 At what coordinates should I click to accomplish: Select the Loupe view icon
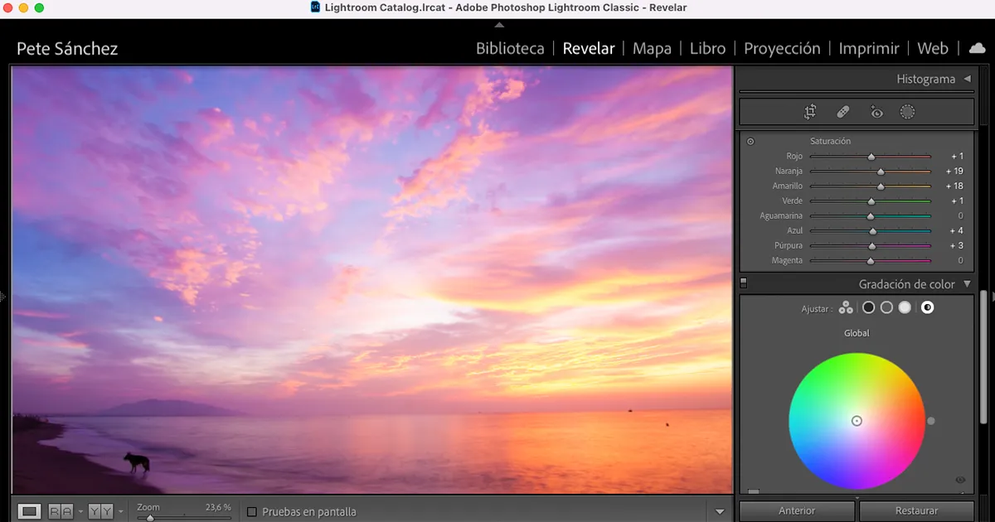30,511
